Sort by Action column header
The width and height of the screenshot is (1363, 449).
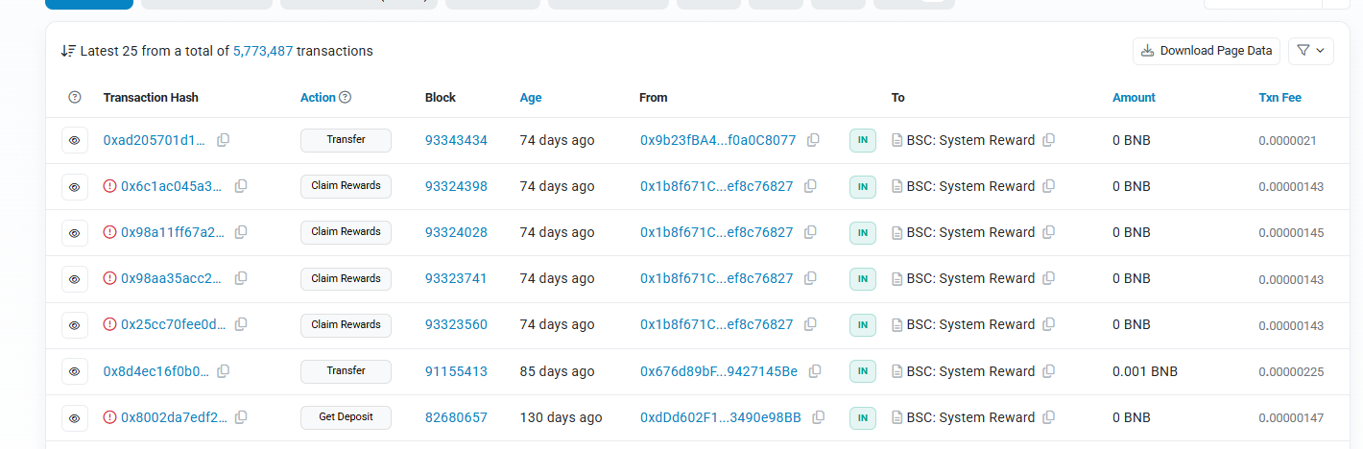(x=318, y=98)
